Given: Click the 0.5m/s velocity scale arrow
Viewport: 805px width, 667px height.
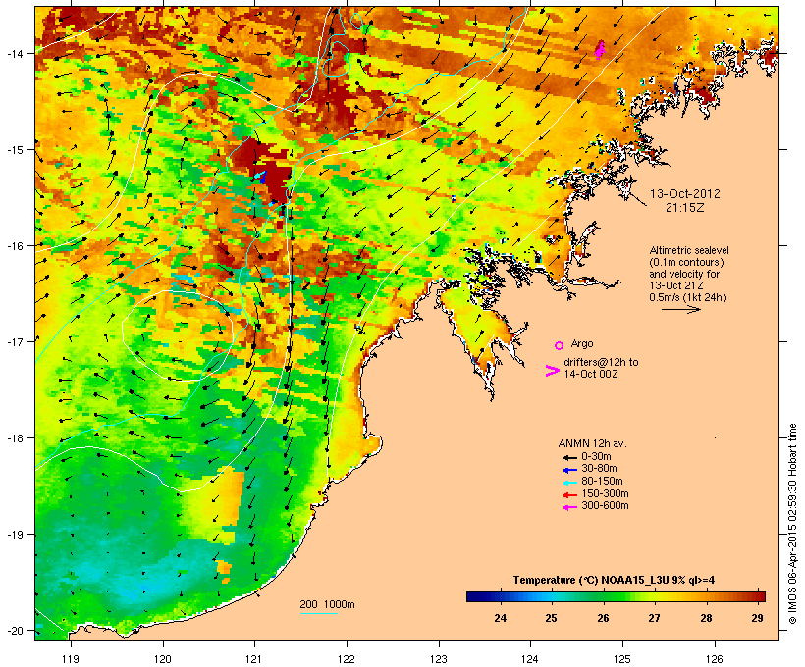Looking at the screenshot, I should pos(680,309).
